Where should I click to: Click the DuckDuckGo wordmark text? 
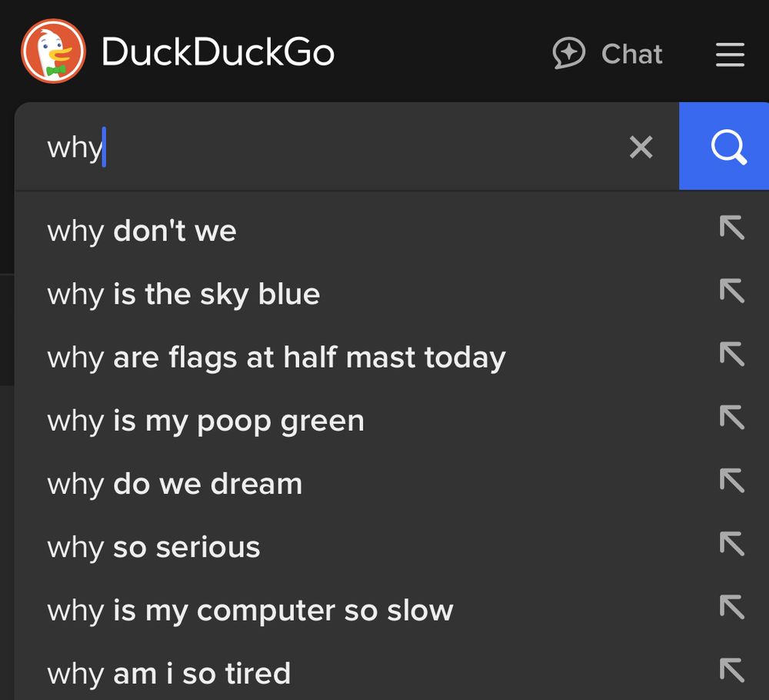pyautogui.click(x=218, y=52)
